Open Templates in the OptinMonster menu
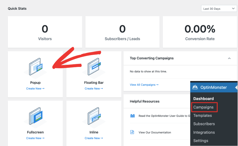Viewport: 238px width, 146px height. pyautogui.click(x=203, y=116)
